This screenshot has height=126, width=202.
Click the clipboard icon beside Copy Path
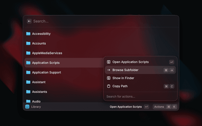click(109, 86)
